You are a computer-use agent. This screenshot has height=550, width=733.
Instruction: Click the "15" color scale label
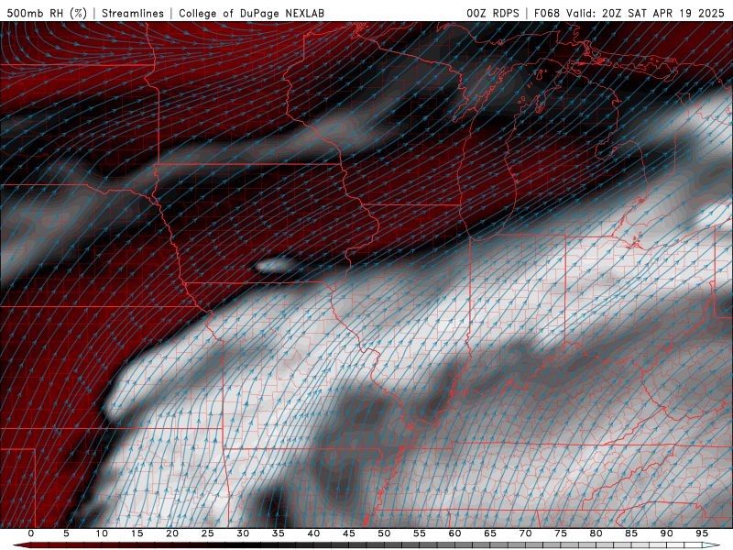(137, 533)
